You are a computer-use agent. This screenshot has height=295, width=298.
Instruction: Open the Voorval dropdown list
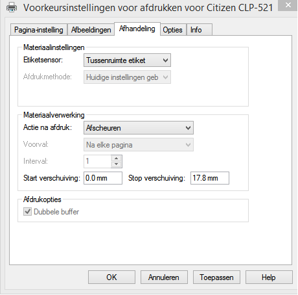point(139,145)
